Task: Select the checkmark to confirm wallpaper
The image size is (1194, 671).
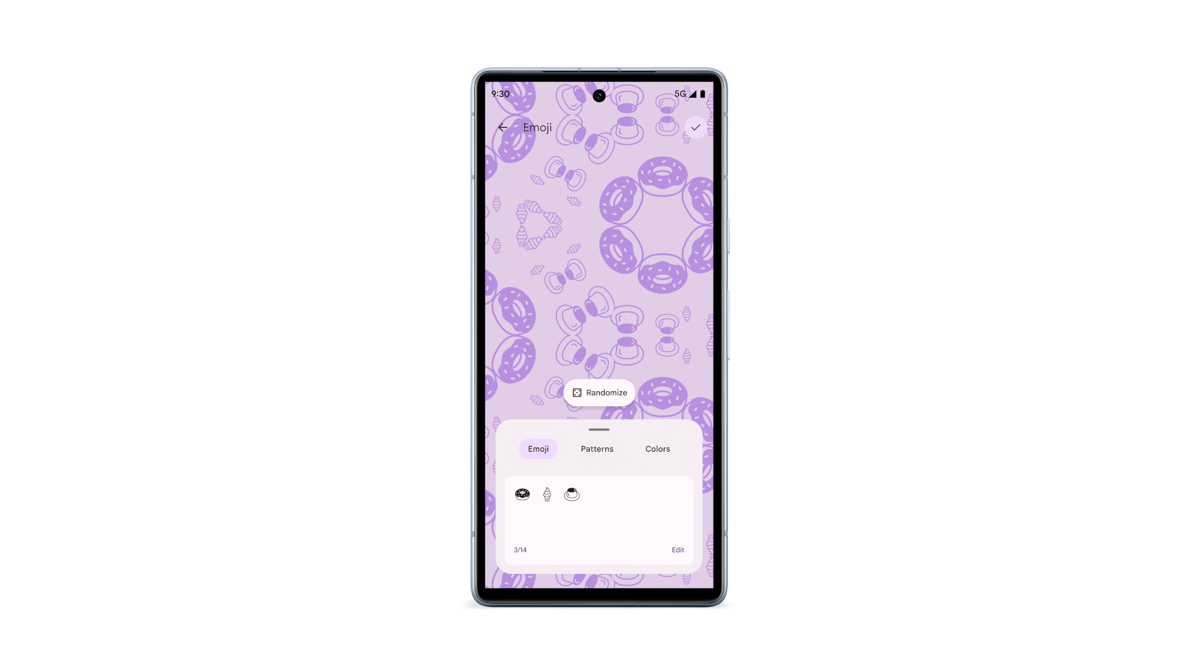Action: click(x=695, y=127)
